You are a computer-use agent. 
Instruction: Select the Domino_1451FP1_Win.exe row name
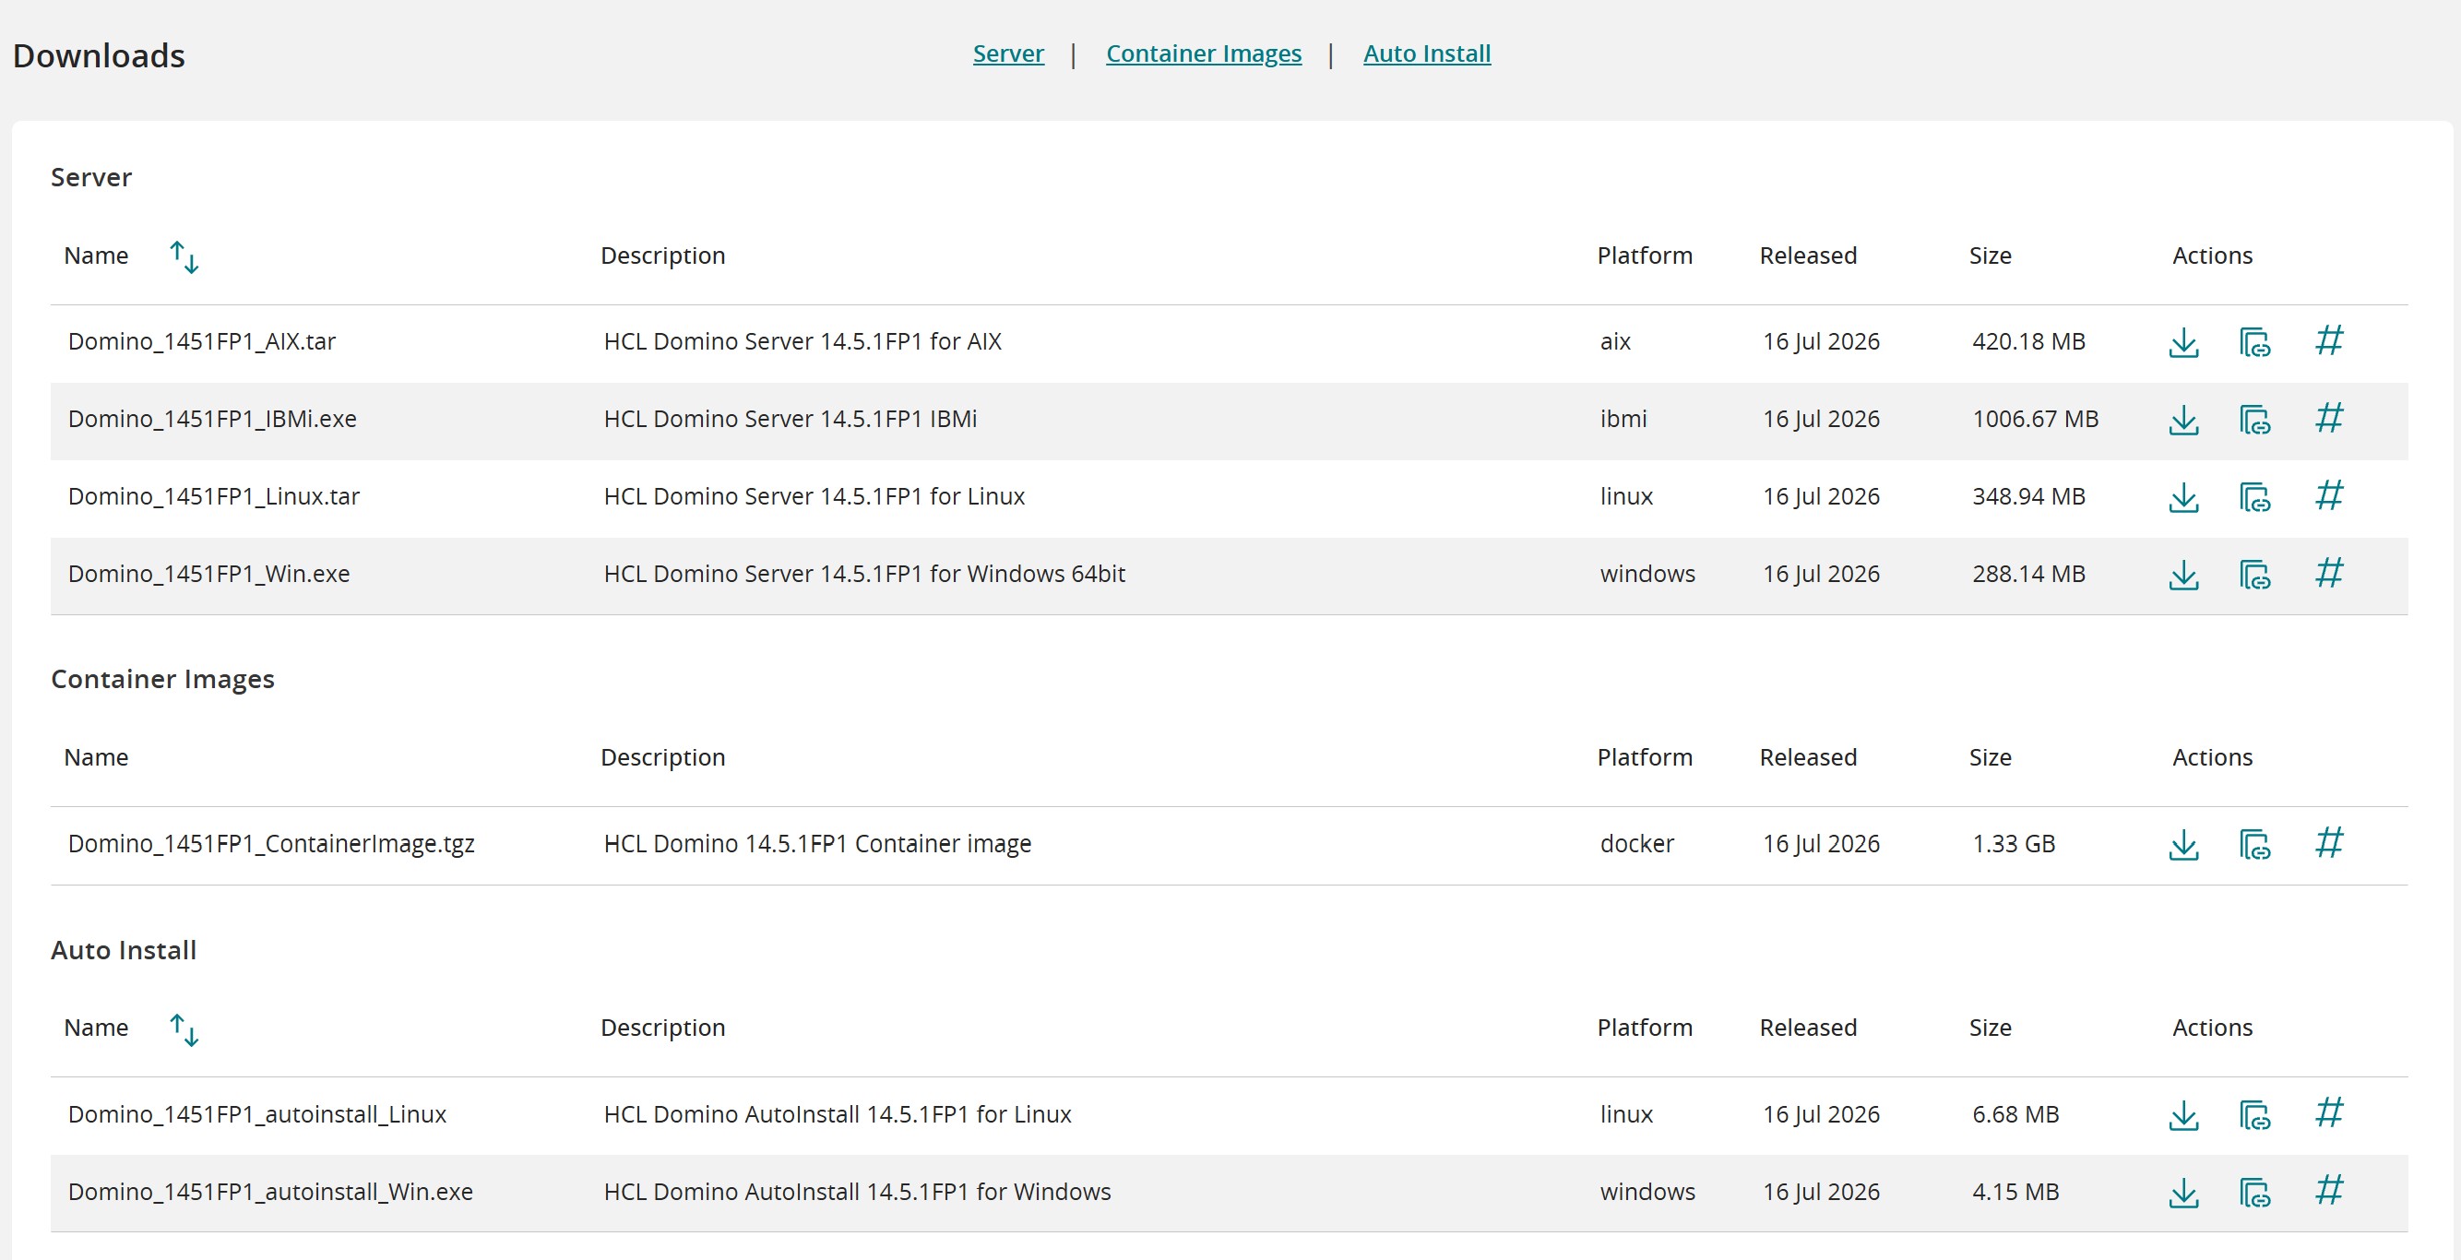(x=209, y=573)
